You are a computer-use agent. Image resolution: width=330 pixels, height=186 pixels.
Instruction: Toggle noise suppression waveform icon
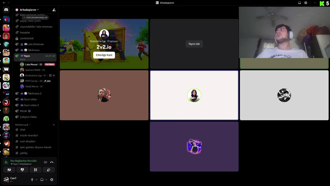pyautogui.click(x=45, y=162)
